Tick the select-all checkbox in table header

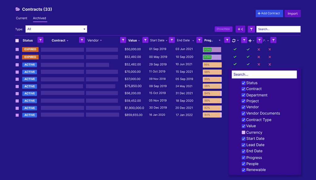coord(17,40)
